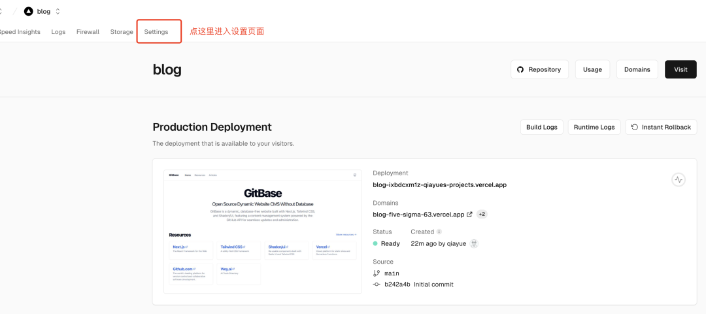
Task: Open the Firewall tab
Action: click(x=88, y=32)
